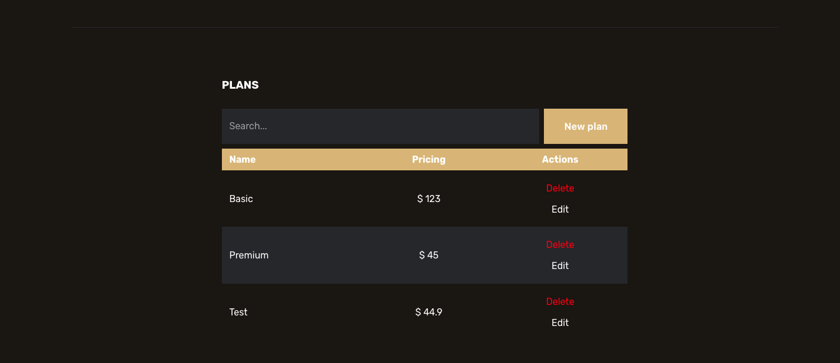Viewport: 840px width, 363px height.
Task: Click the Test plan name cell
Action: 238,312
